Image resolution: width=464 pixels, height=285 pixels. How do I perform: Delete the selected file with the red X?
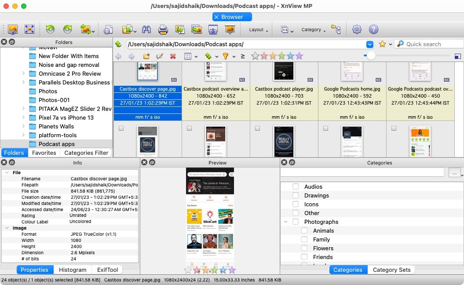tap(173, 56)
